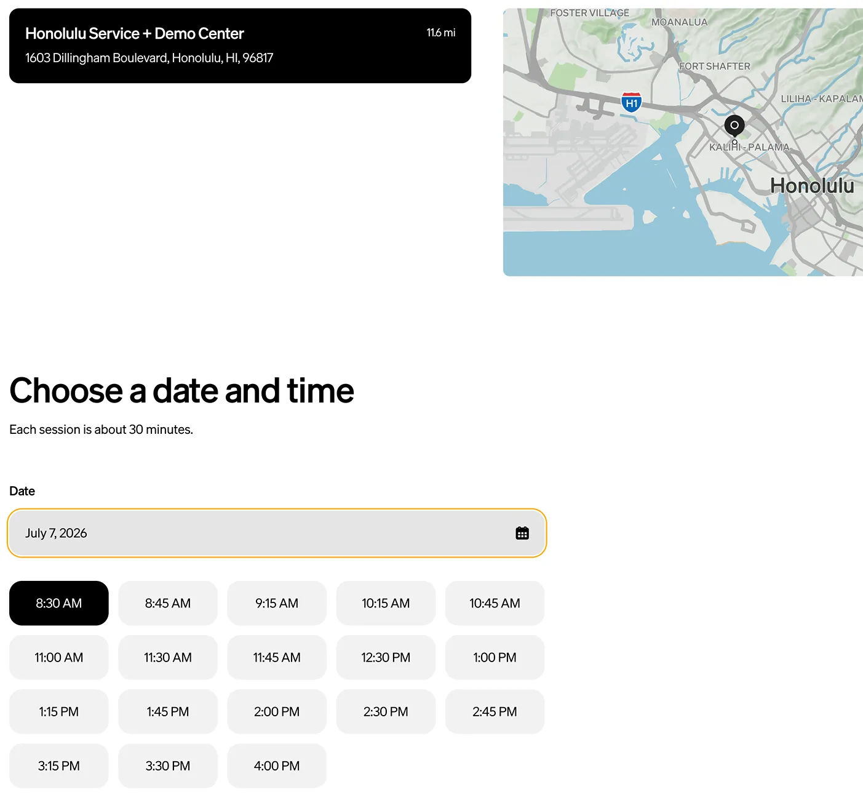This screenshot has height=800, width=863.
Task: Select the 8:30 AM time slot
Action: click(59, 603)
